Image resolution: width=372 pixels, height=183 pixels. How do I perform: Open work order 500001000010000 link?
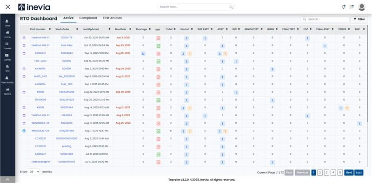coord(66,139)
